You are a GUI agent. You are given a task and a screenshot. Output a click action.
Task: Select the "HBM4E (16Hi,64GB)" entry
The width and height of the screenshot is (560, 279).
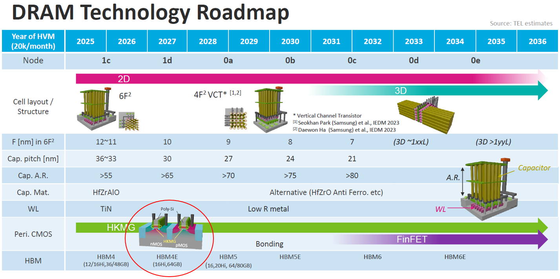click(x=167, y=260)
